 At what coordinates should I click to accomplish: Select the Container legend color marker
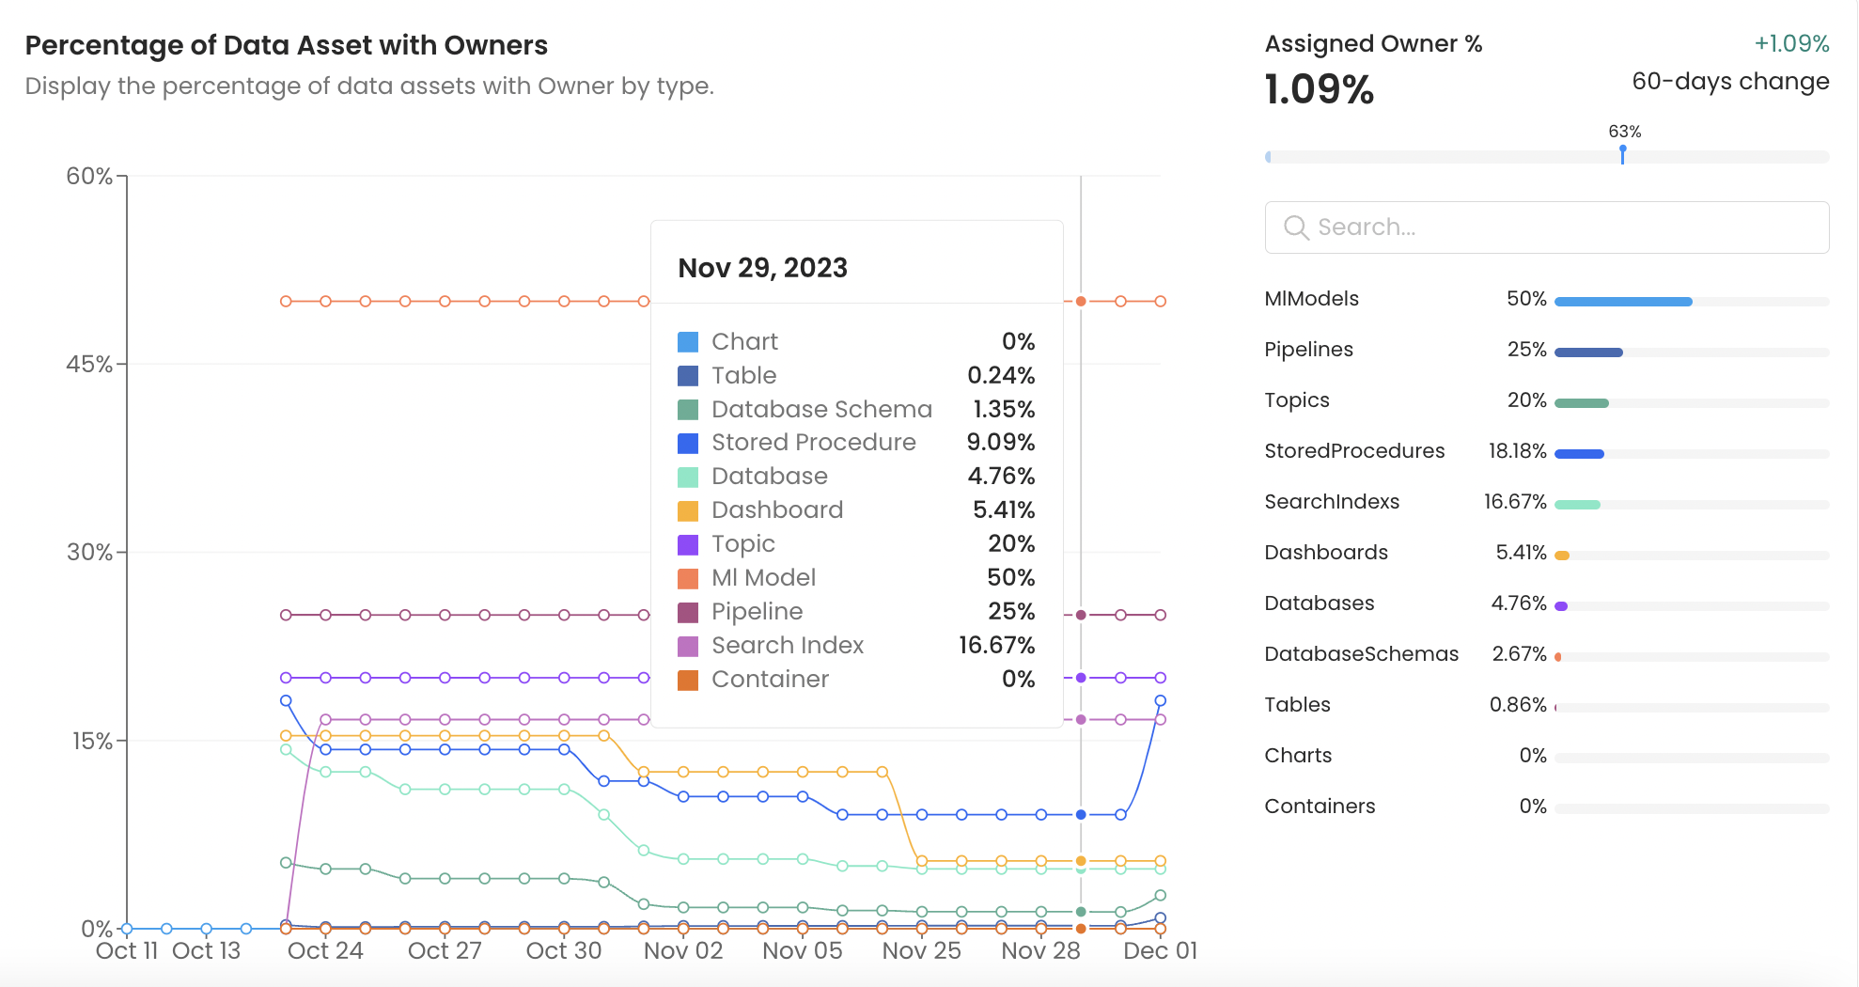690,679
